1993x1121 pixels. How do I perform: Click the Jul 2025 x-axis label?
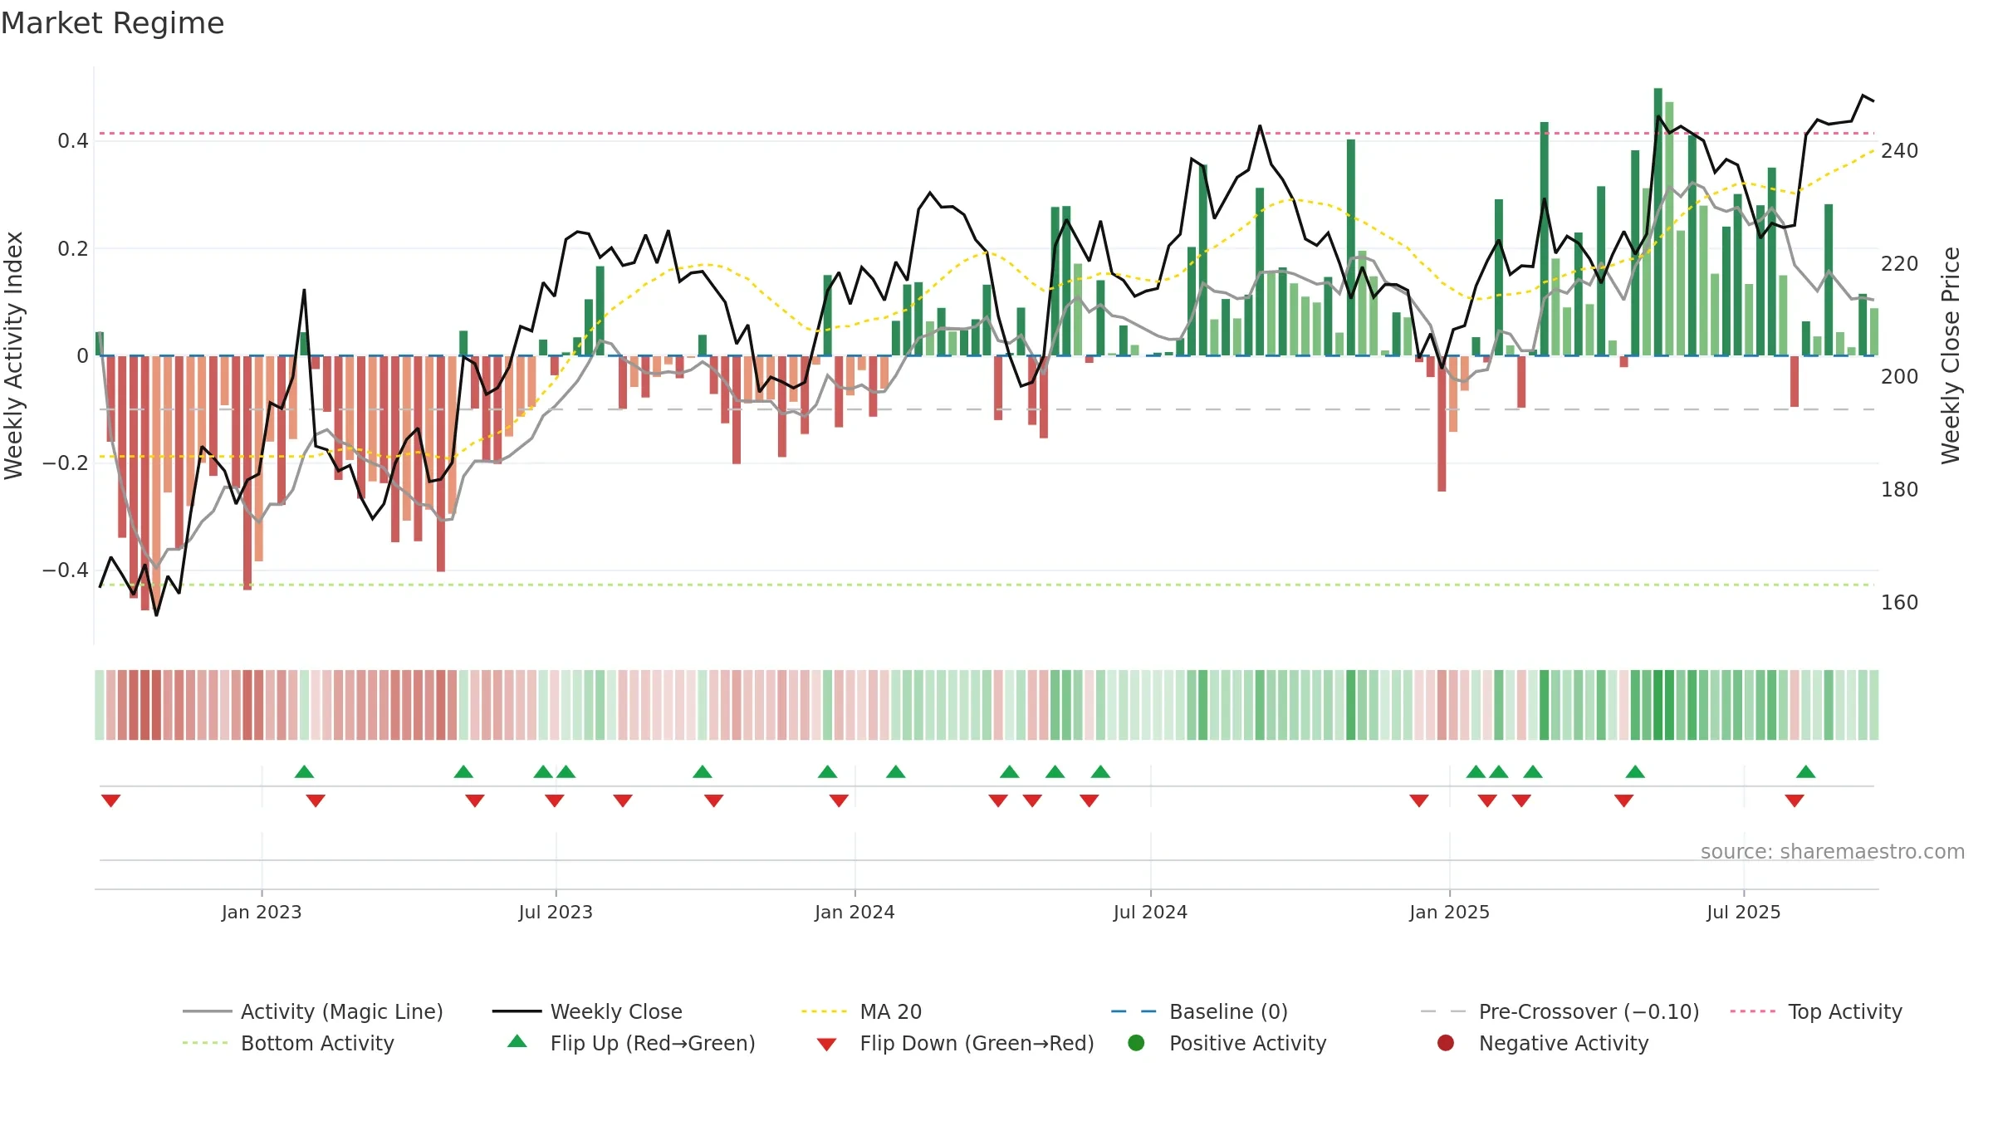click(x=1744, y=912)
